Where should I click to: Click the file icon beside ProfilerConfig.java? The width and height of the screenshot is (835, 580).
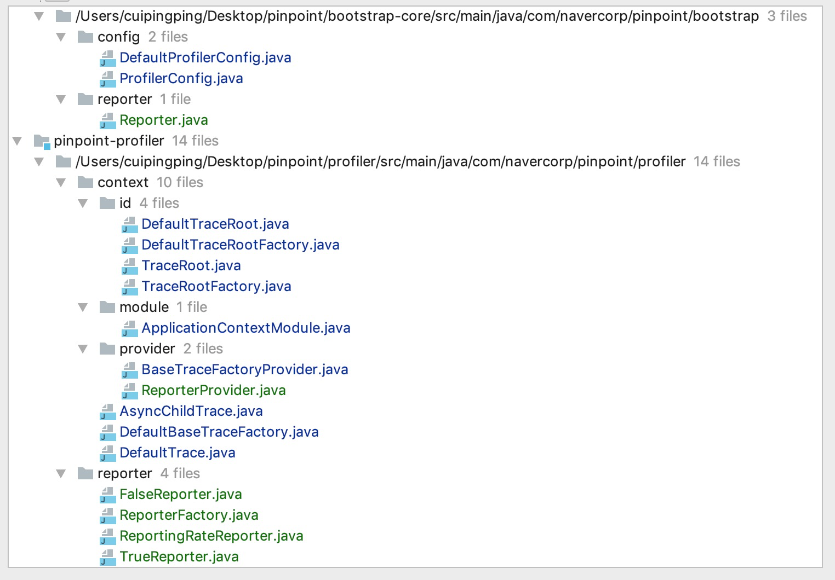[x=108, y=79]
